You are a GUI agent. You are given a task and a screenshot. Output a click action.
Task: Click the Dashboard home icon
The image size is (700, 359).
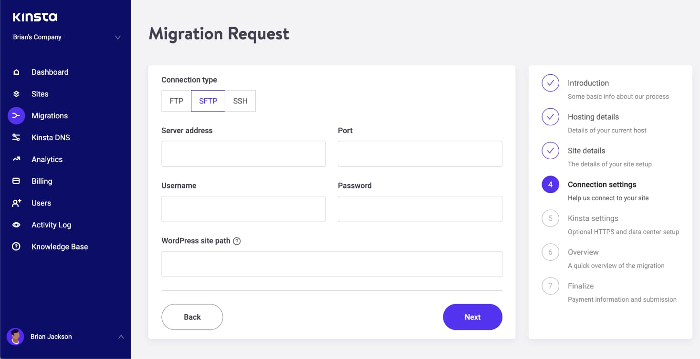tap(16, 72)
